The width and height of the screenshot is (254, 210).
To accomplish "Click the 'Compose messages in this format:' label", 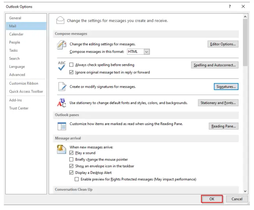I will click(97, 52).
